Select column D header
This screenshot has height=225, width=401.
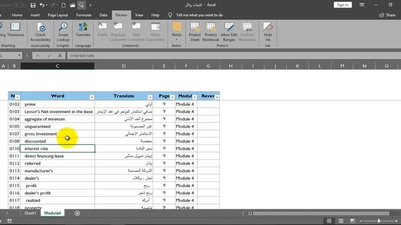coord(124,66)
